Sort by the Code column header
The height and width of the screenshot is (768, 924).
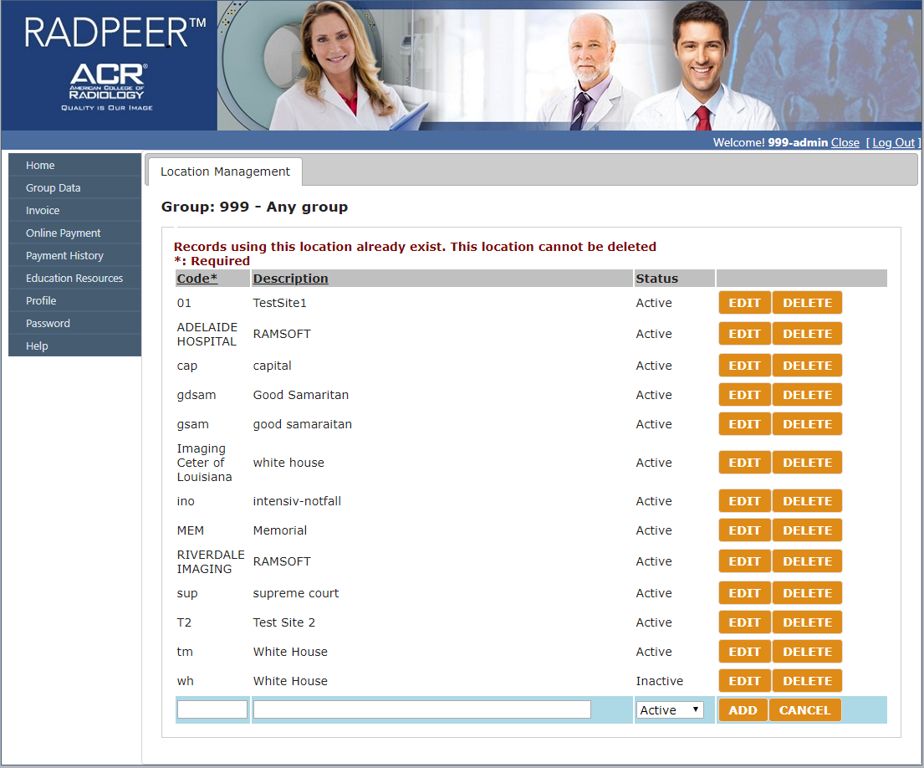point(197,279)
